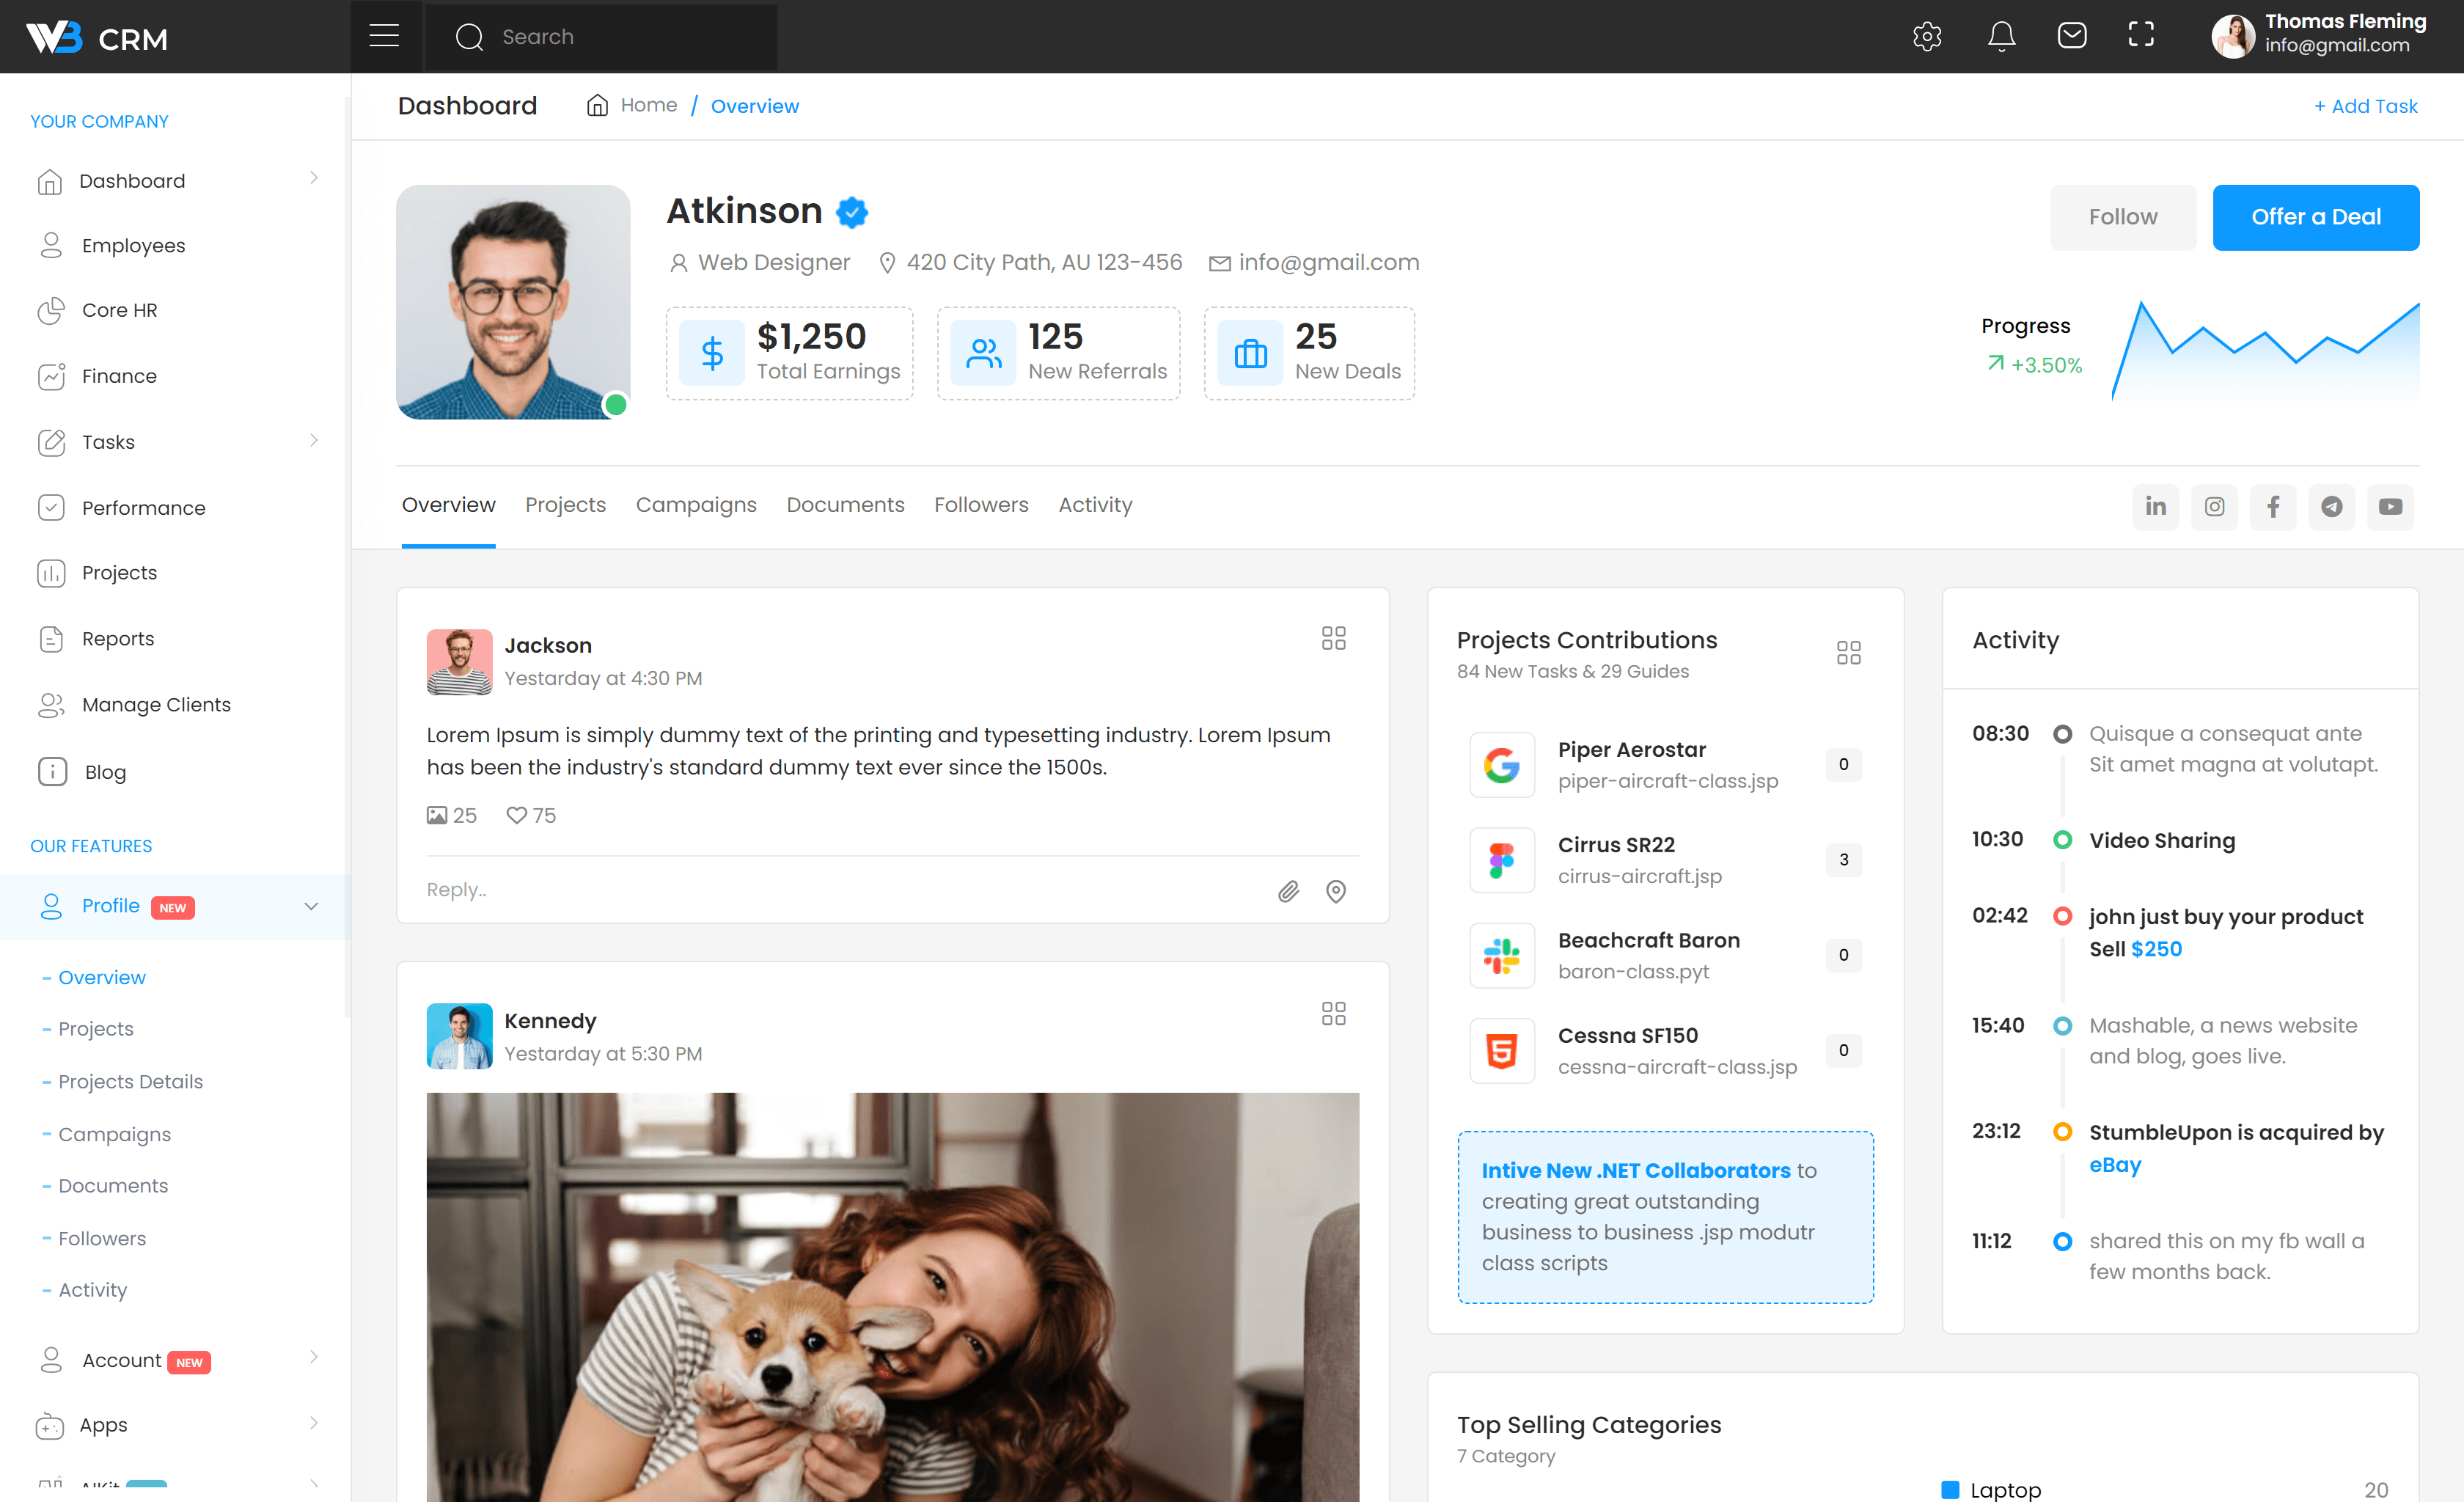
Task: Click the Beachcraft Baron Slack logo
Action: click(1502, 955)
